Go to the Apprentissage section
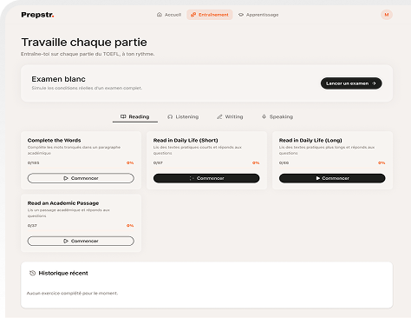 tap(258, 15)
